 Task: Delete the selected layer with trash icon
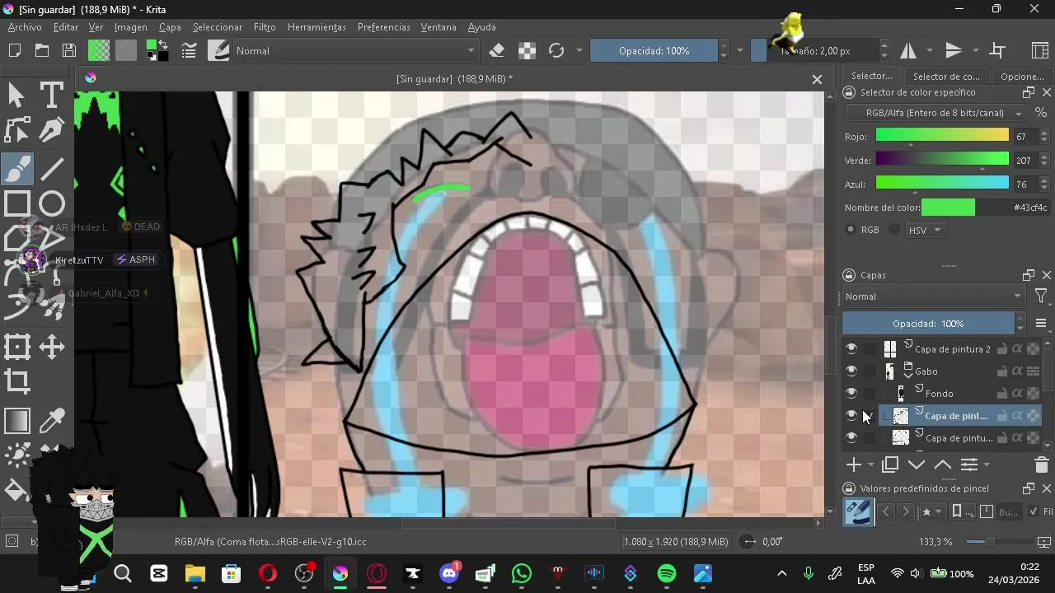coord(1041,465)
